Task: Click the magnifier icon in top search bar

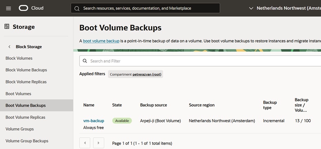Action: point(77,8)
